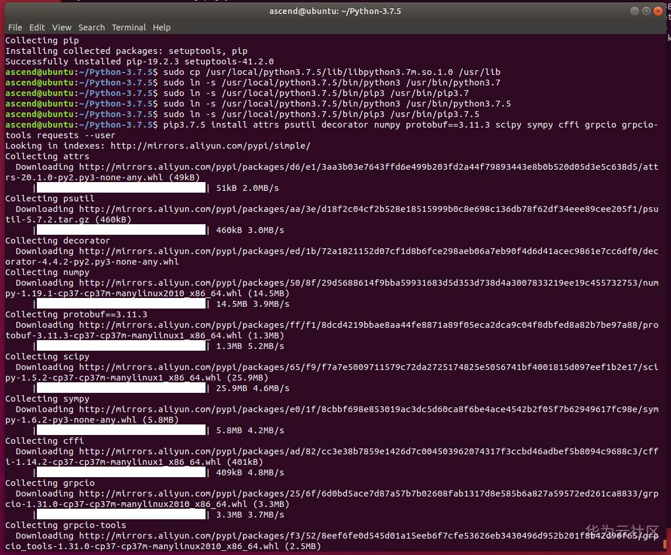The height and width of the screenshot is (555, 671).
Task: Click 'Collecting sympy' line
Action: [x=47, y=399]
